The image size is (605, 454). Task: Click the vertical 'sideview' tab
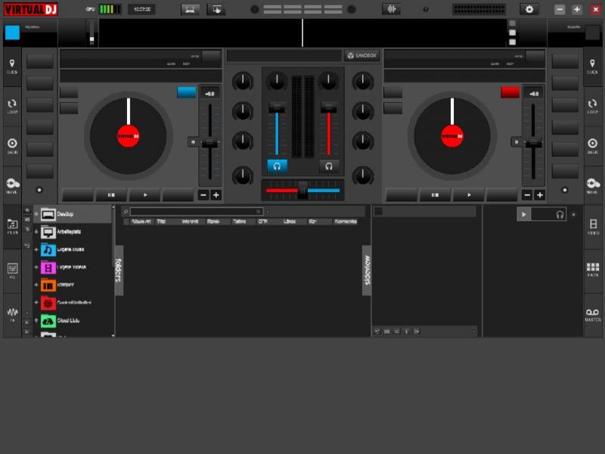click(367, 269)
